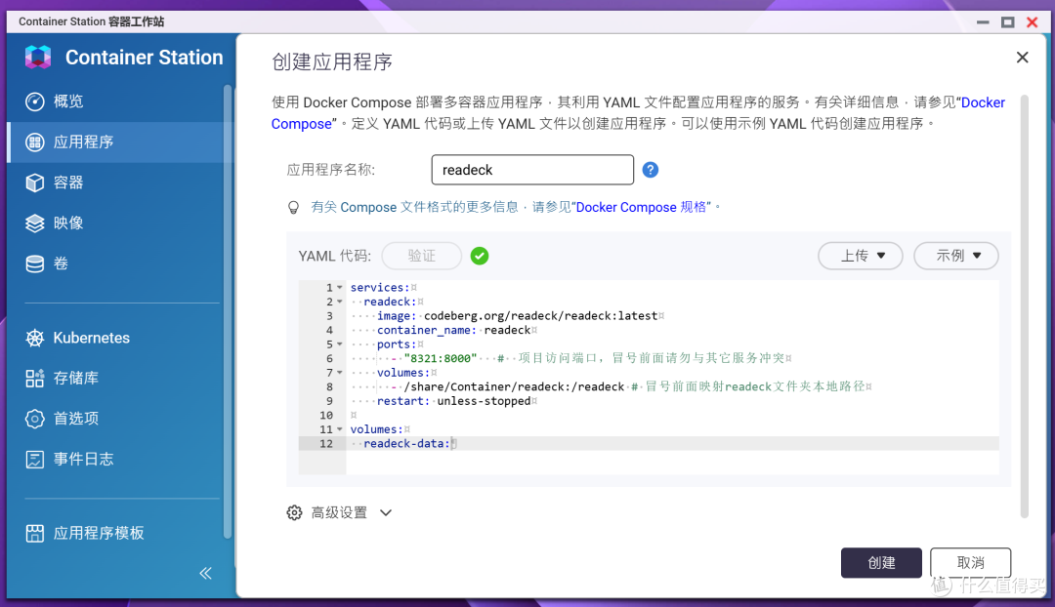Close the 创建应用程序 dialog with X
Viewport: 1055px width, 607px height.
(1022, 58)
